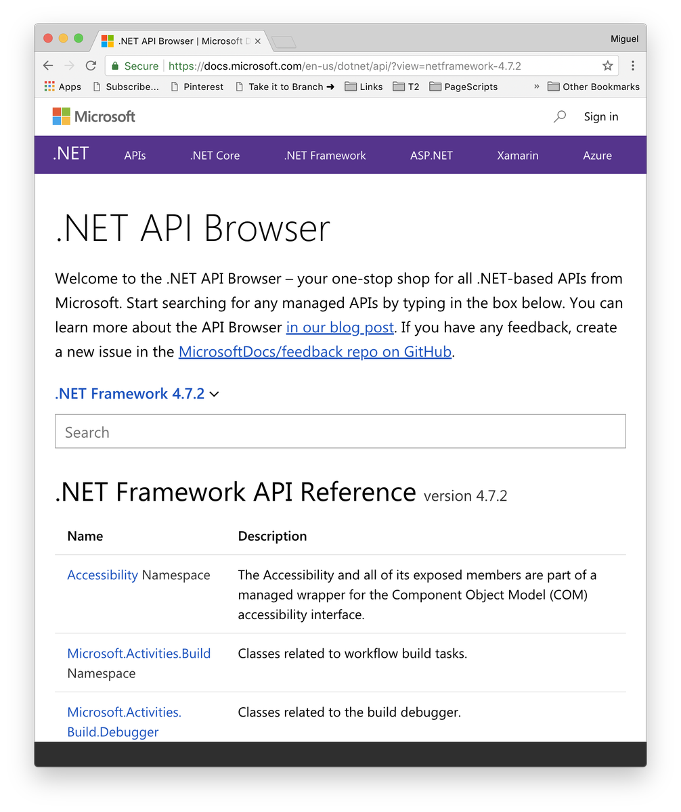Open the Subscribe bookmark
681x812 pixels.
(x=125, y=87)
